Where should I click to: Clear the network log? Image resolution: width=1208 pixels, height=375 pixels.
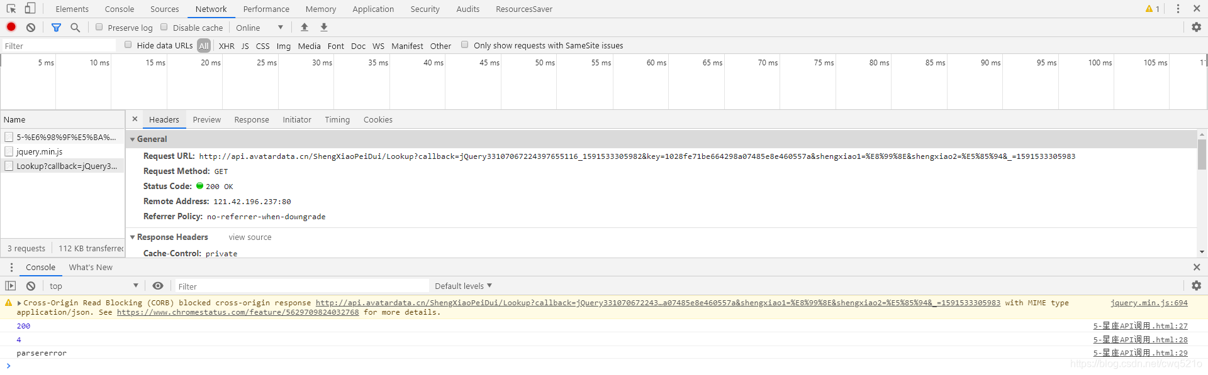coord(31,28)
